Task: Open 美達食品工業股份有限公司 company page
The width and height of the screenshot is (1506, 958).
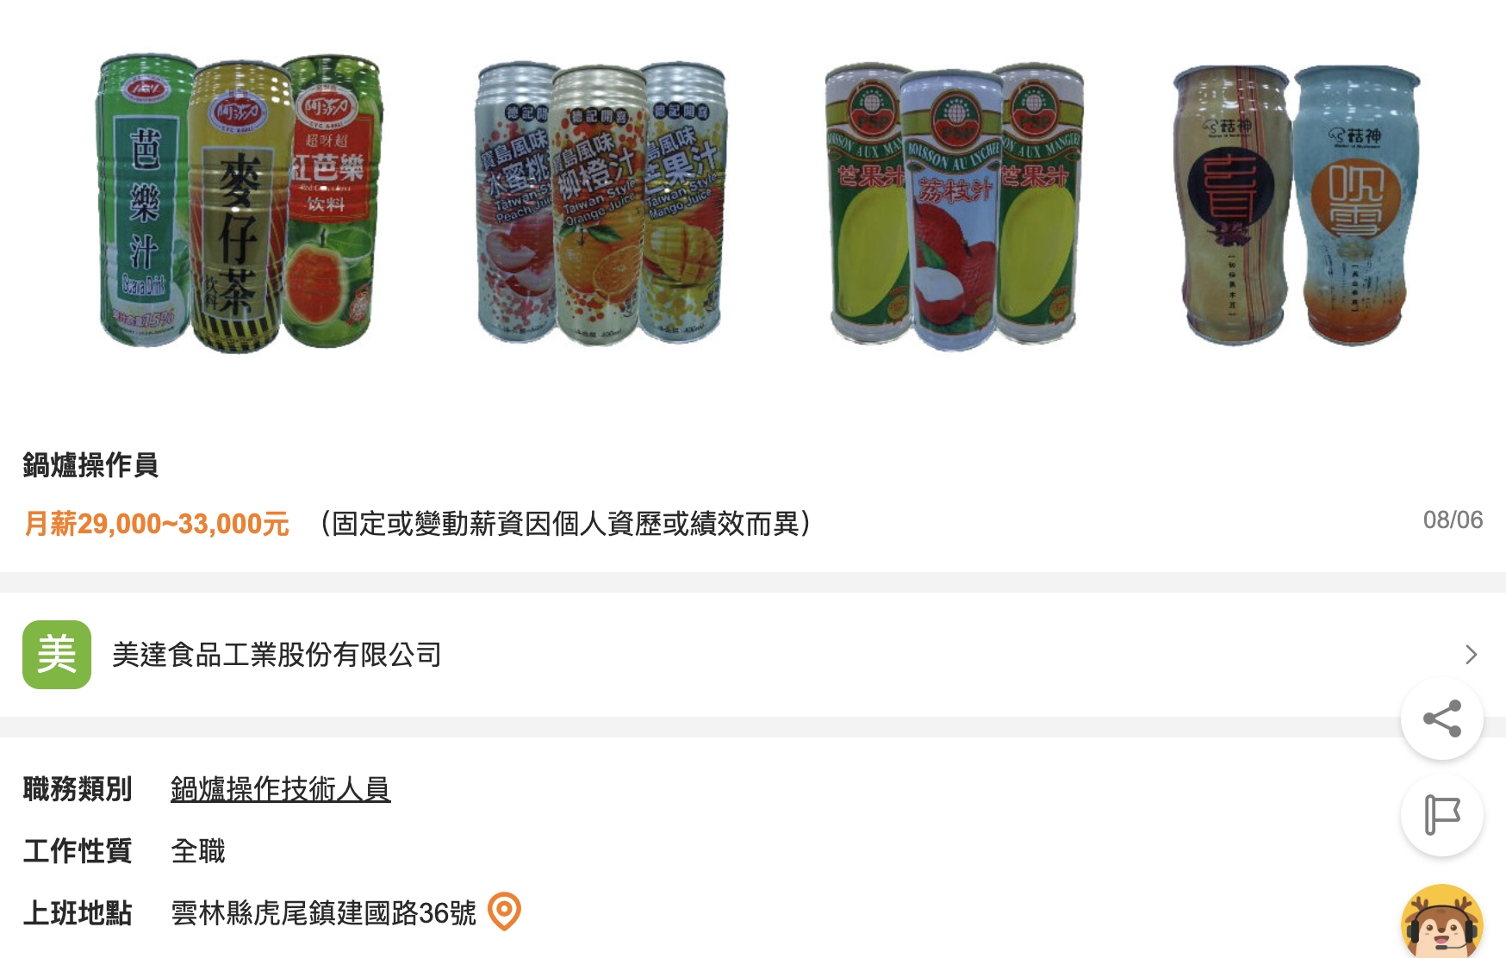Action: pyautogui.click(x=277, y=655)
